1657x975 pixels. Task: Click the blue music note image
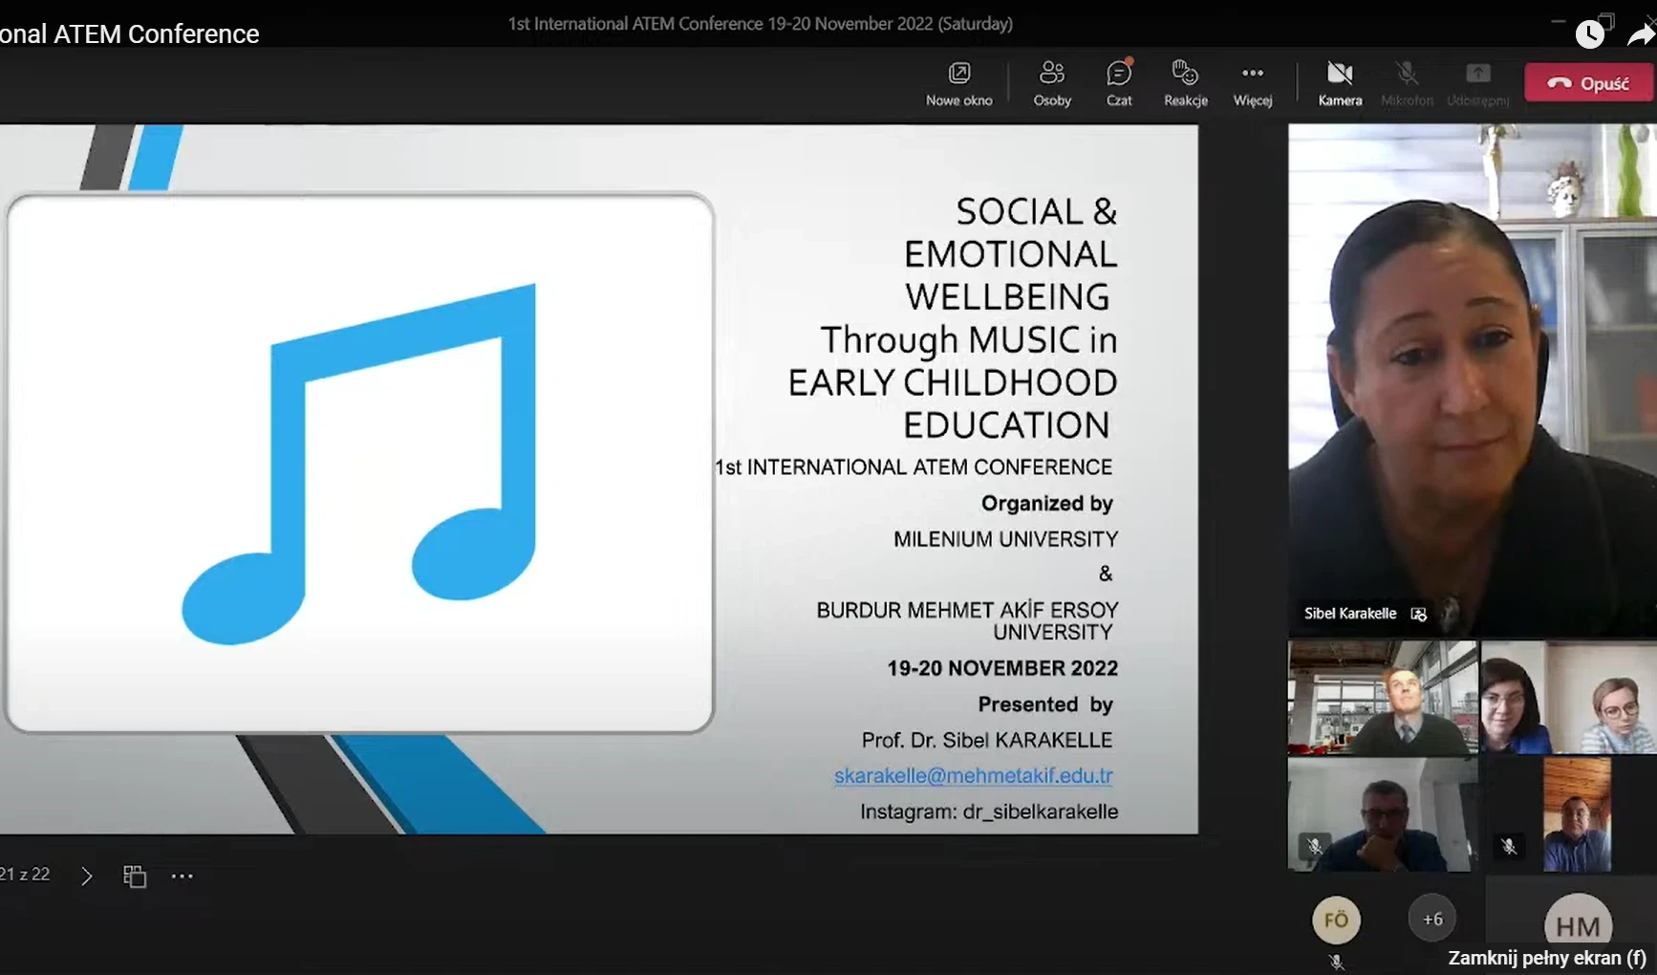tap(359, 464)
